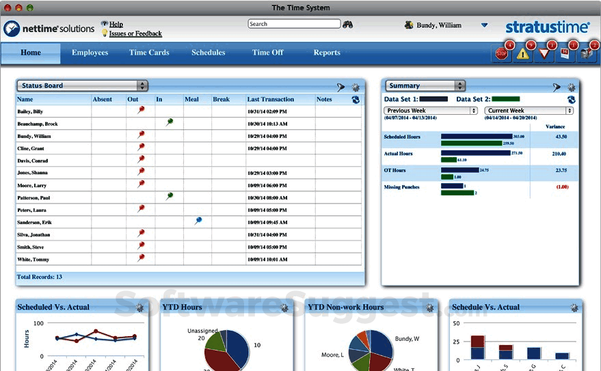The image size is (601, 371).
Task: Open the Status Board gear settings
Action: point(356,87)
